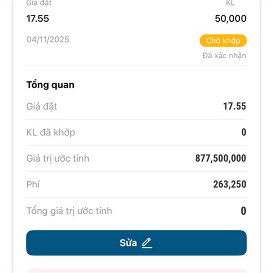Click the Tổng quan section heading
Viewport: 273px width, 273px height.
point(51,85)
